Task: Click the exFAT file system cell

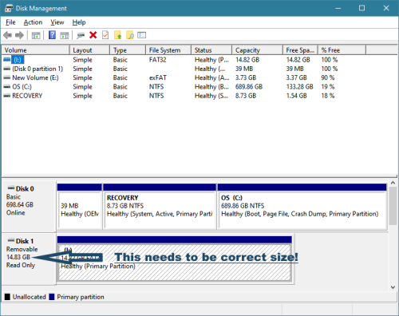Action: point(158,77)
